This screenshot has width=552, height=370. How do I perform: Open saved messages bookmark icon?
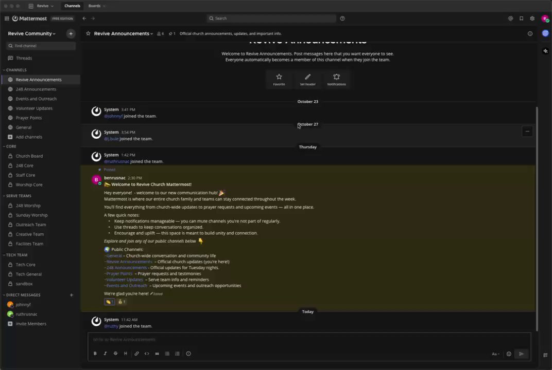click(x=522, y=18)
